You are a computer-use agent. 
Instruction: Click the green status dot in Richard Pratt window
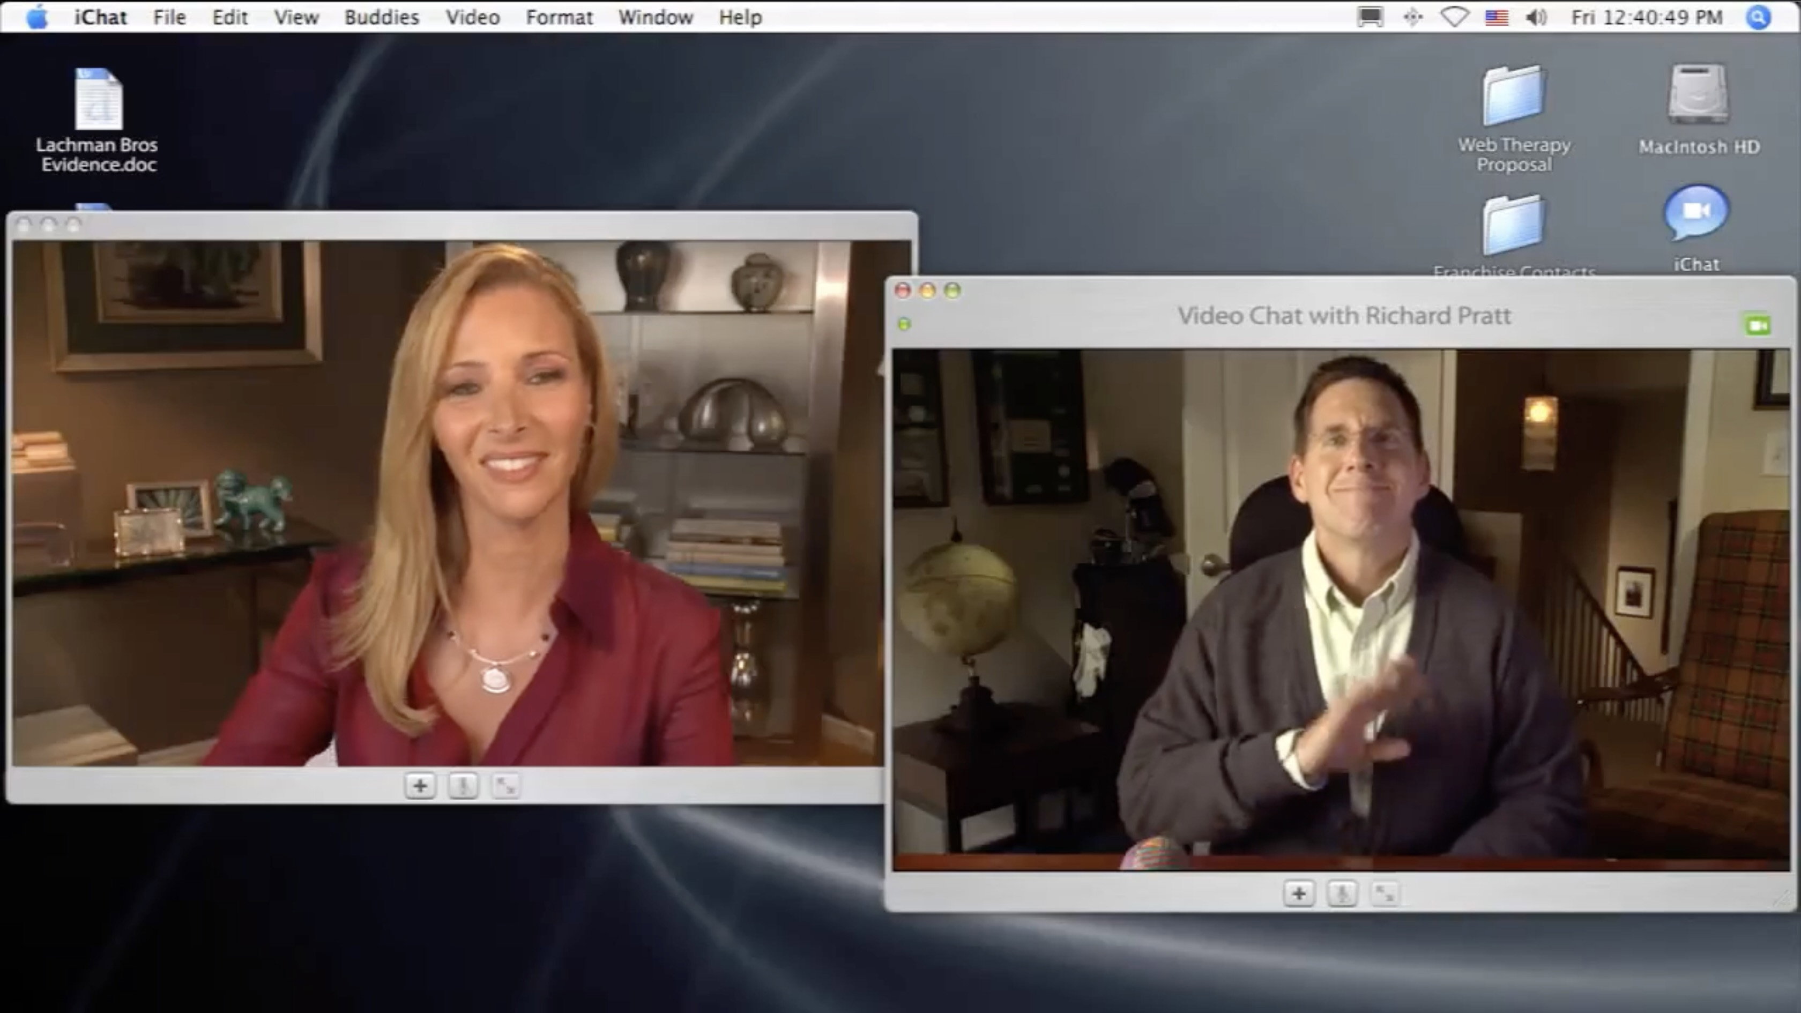coord(904,324)
